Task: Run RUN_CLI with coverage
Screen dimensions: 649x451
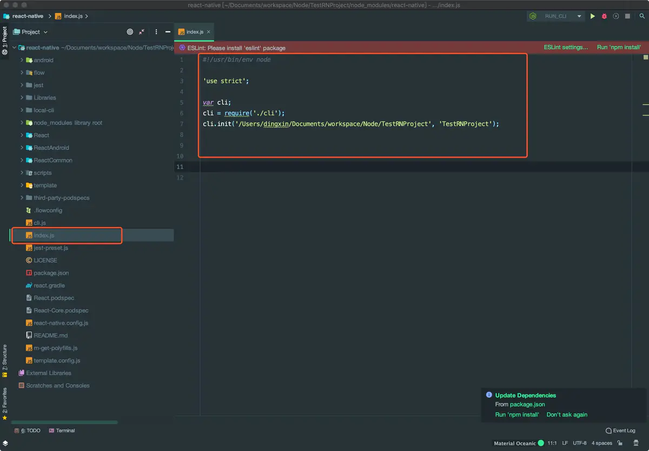Action: point(615,16)
